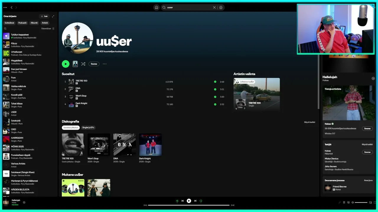Toggle the saved checkmark for Won't Stop

[215, 97]
